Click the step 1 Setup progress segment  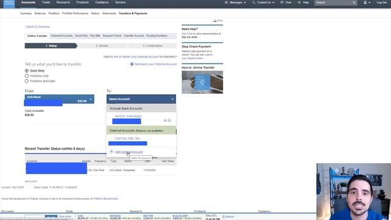coord(51,46)
